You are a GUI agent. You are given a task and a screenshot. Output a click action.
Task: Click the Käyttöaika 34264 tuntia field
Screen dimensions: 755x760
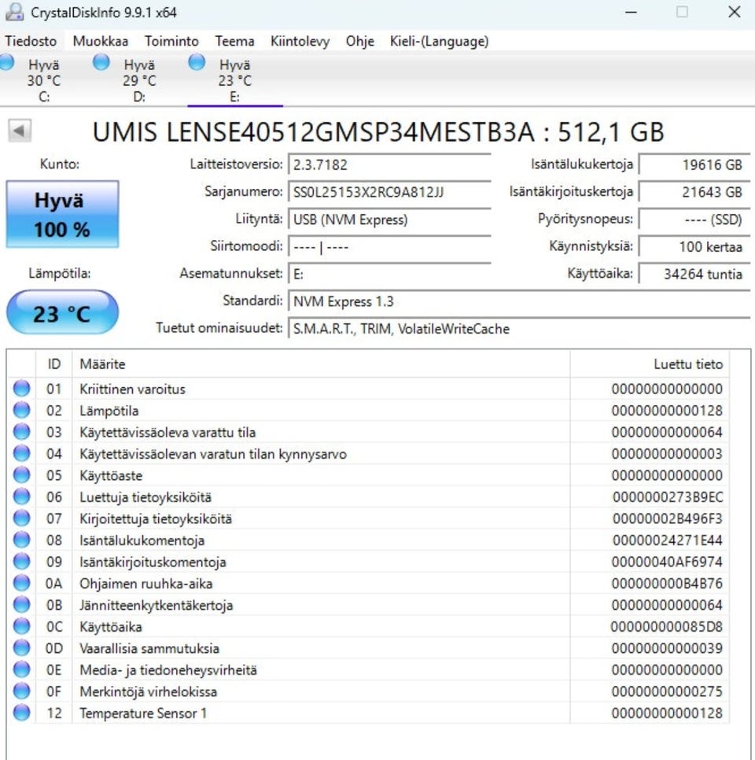click(695, 274)
